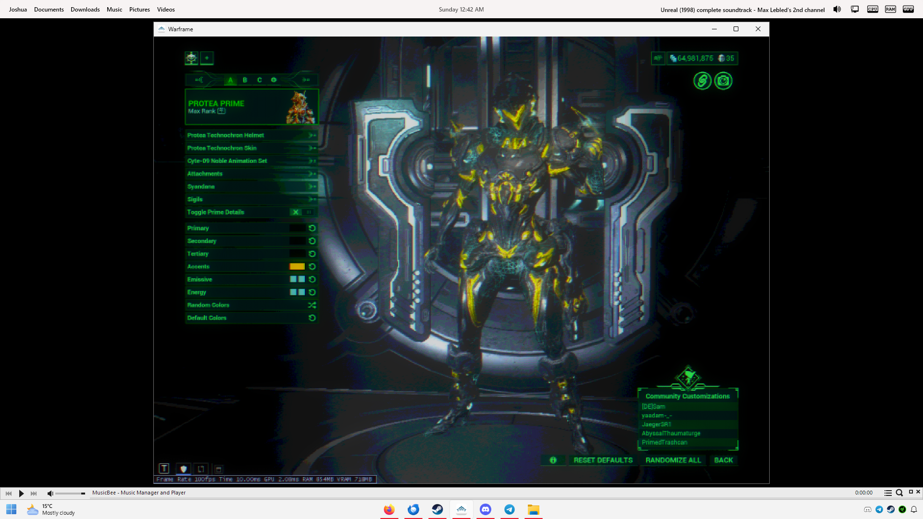Click the Default Colors reset icon
The height and width of the screenshot is (519, 923).
312,318
